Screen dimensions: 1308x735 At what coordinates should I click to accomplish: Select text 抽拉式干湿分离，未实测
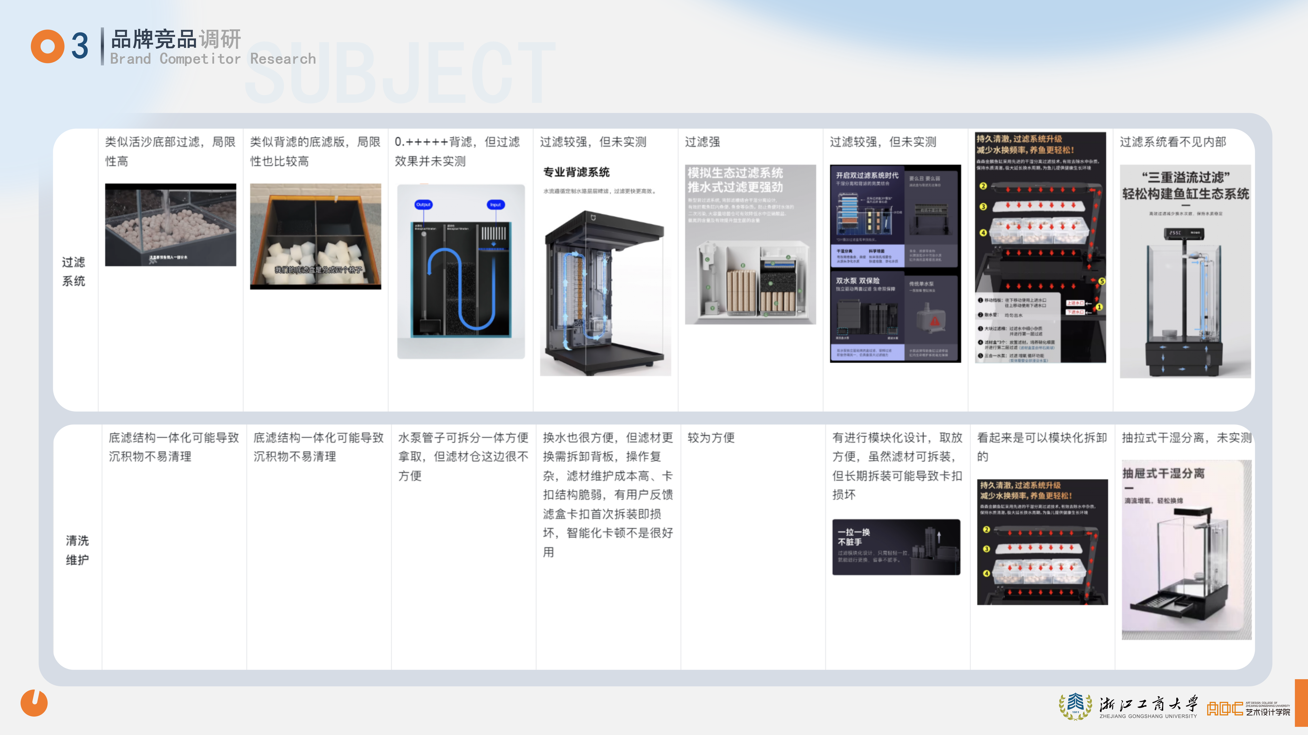pos(1187,437)
